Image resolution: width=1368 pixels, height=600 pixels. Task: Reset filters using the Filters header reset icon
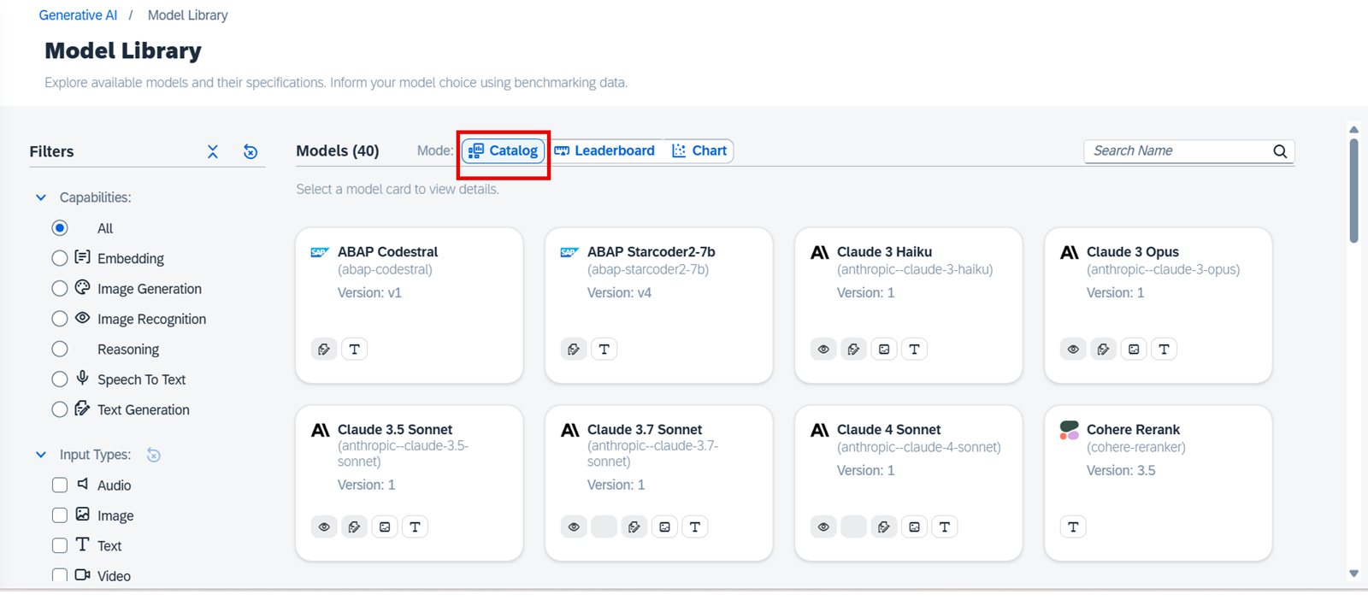pyautogui.click(x=251, y=151)
